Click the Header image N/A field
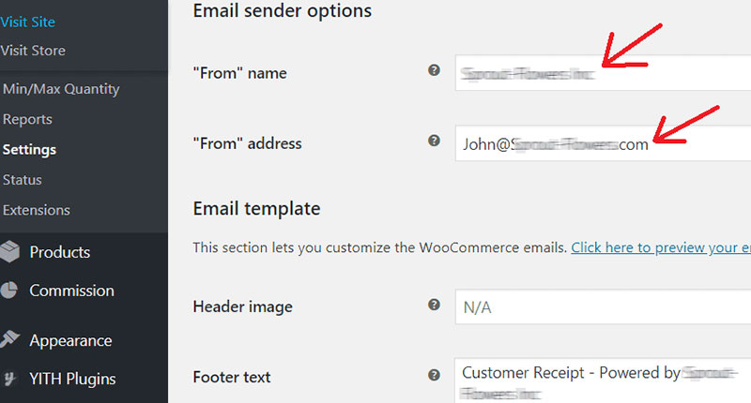Image resolution: width=751 pixels, height=403 pixels. click(603, 306)
